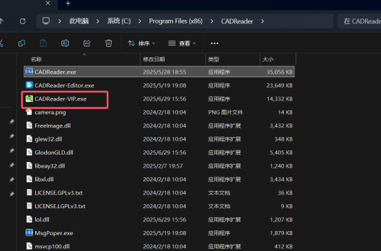This screenshot has height=251, width=381.
Task: Expand the chevron after CADReader breadcrumb
Action: (x=262, y=21)
